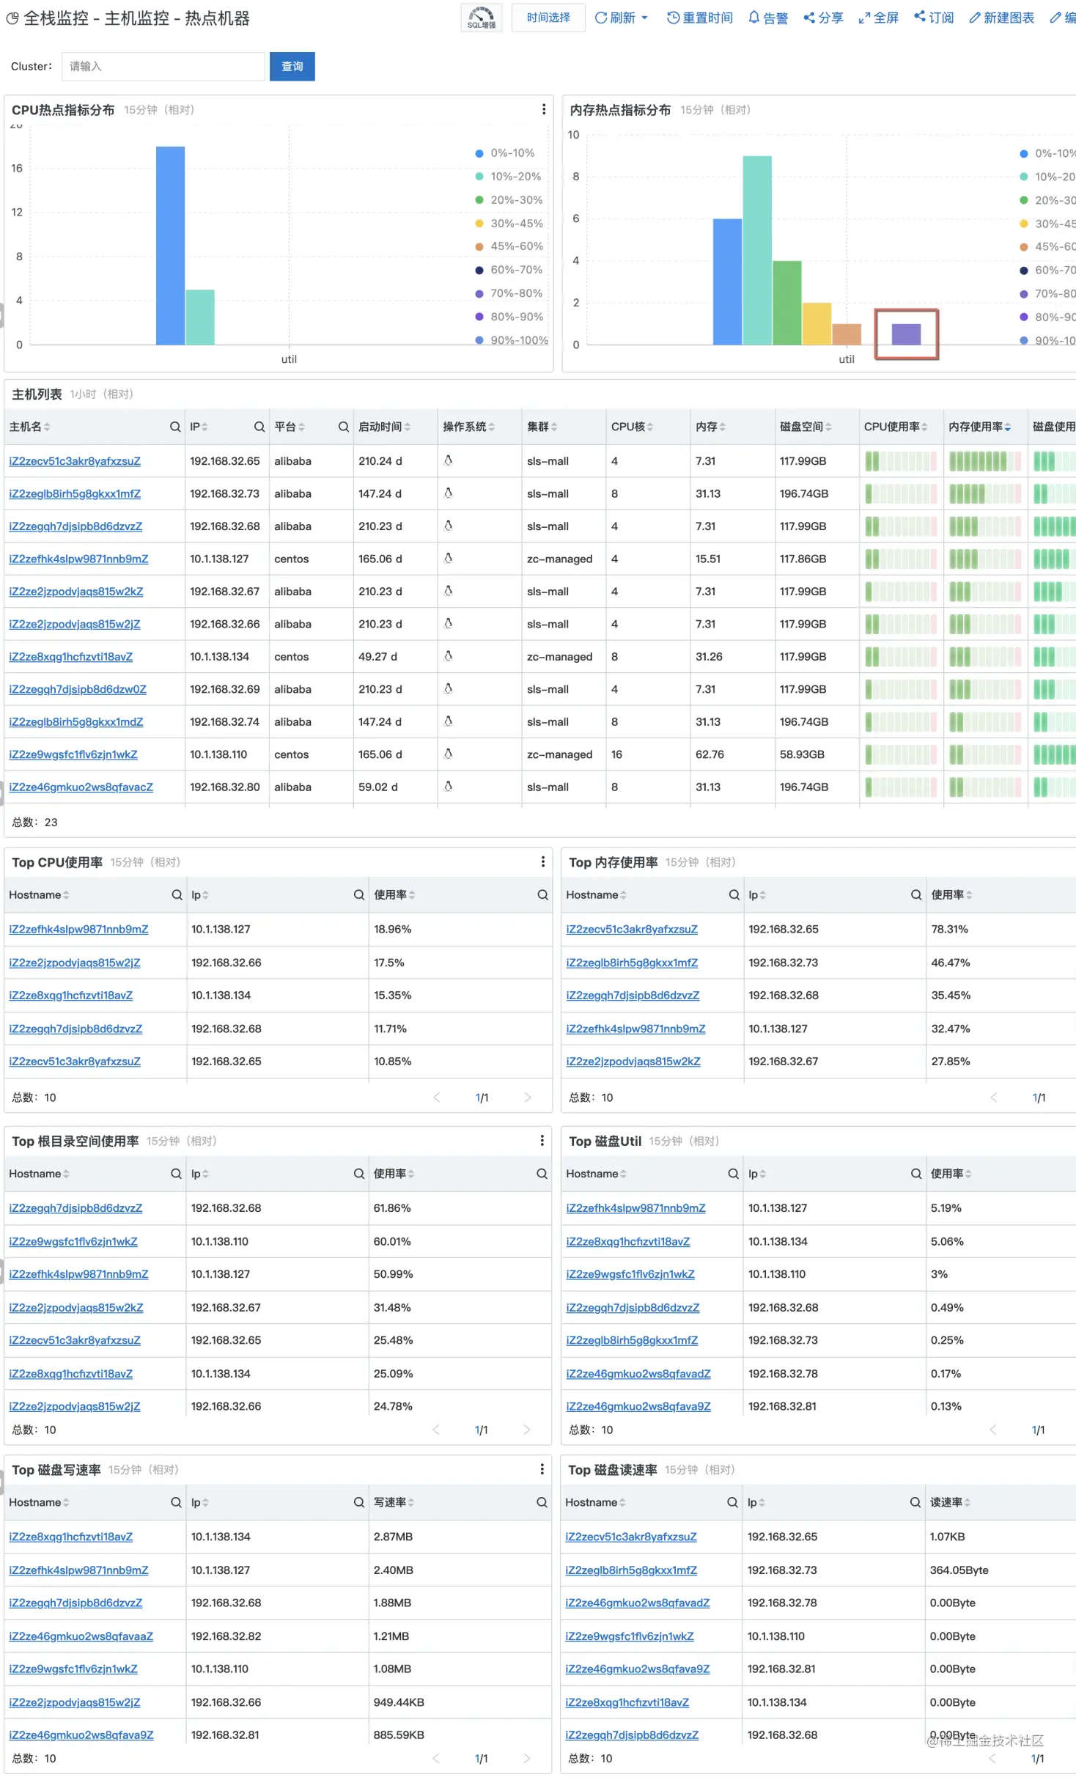The height and width of the screenshot is (1780, 1076).
Task: Sort host list by 磁盘空间
Action: 828,427
